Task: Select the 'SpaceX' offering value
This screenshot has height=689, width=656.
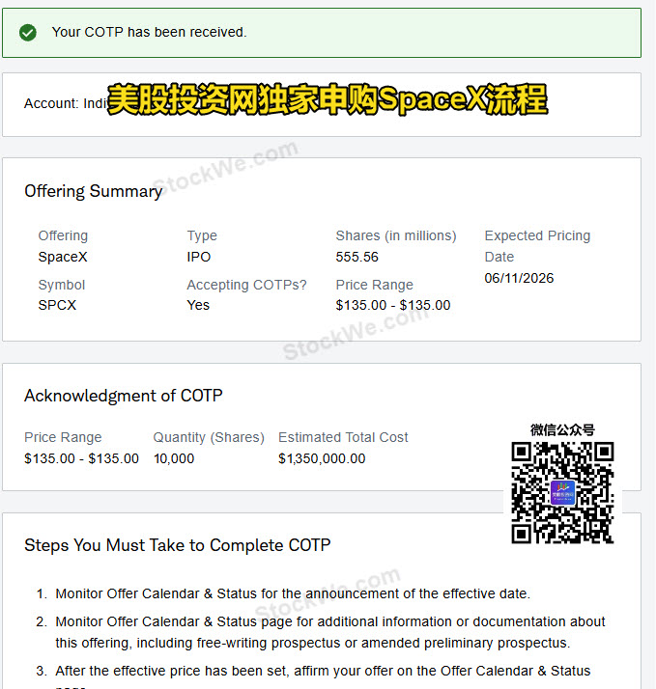Action: (x=63, y=257)
